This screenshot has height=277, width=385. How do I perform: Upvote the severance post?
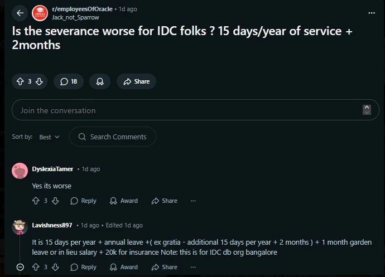pyautogui.click(x=20, y=81)
